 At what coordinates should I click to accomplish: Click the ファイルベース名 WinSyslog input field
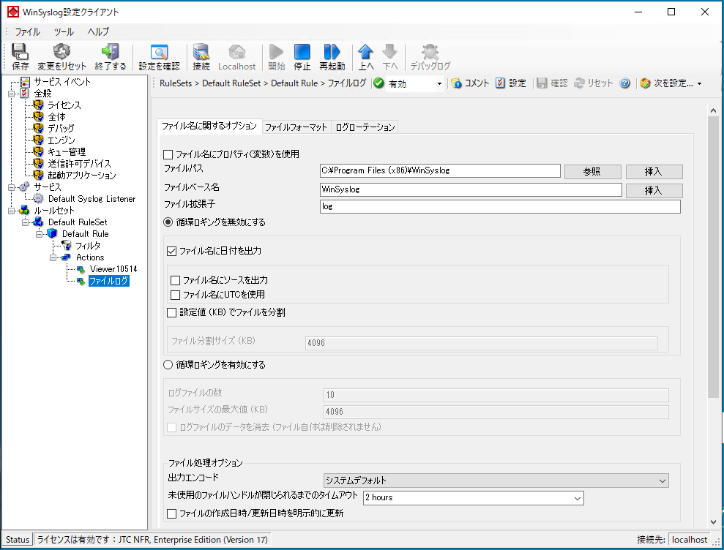471,189
